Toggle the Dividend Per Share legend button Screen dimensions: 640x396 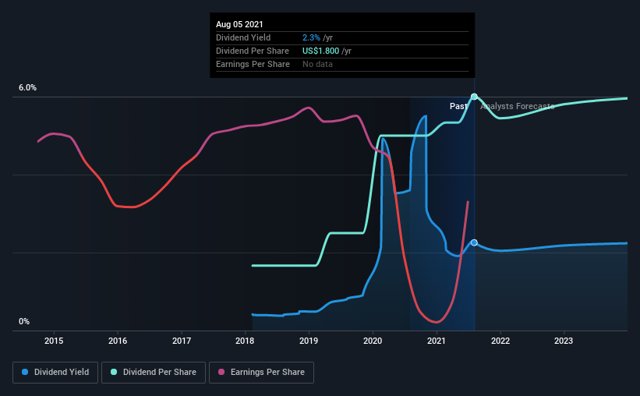click(154, 373)
